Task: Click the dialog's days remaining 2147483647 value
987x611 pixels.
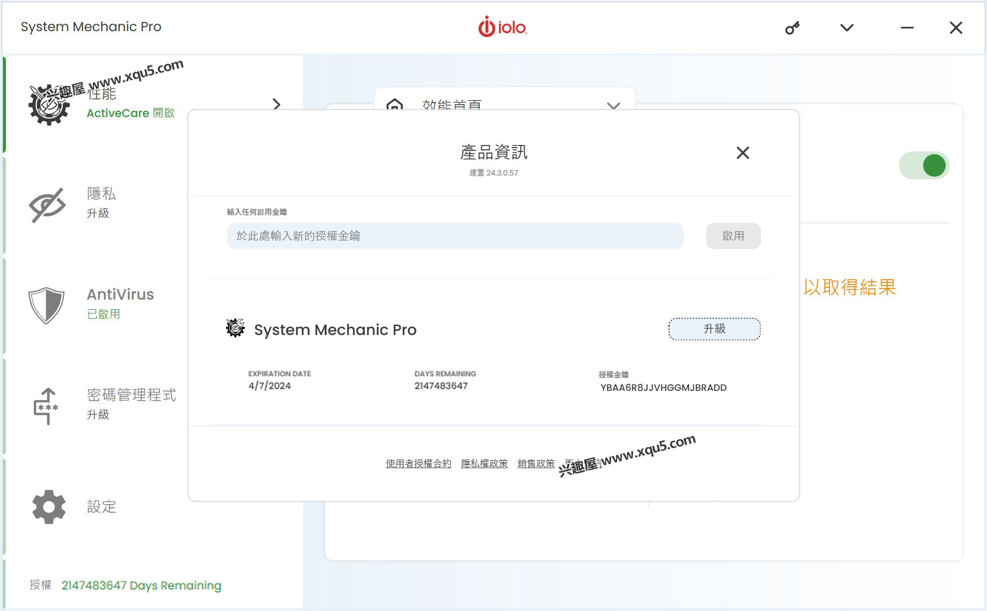Action: click(x=441, y=385)
